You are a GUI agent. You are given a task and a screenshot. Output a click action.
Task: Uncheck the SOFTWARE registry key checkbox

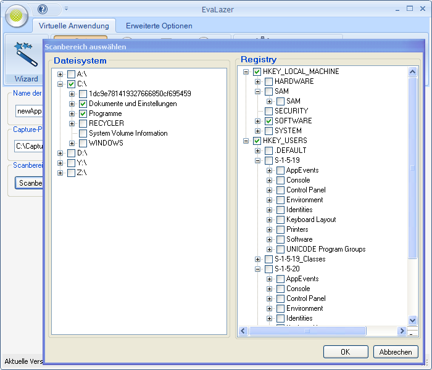pos(268,121)
